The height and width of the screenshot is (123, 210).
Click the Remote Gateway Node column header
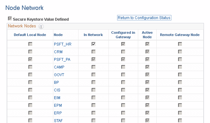point(180,35)
